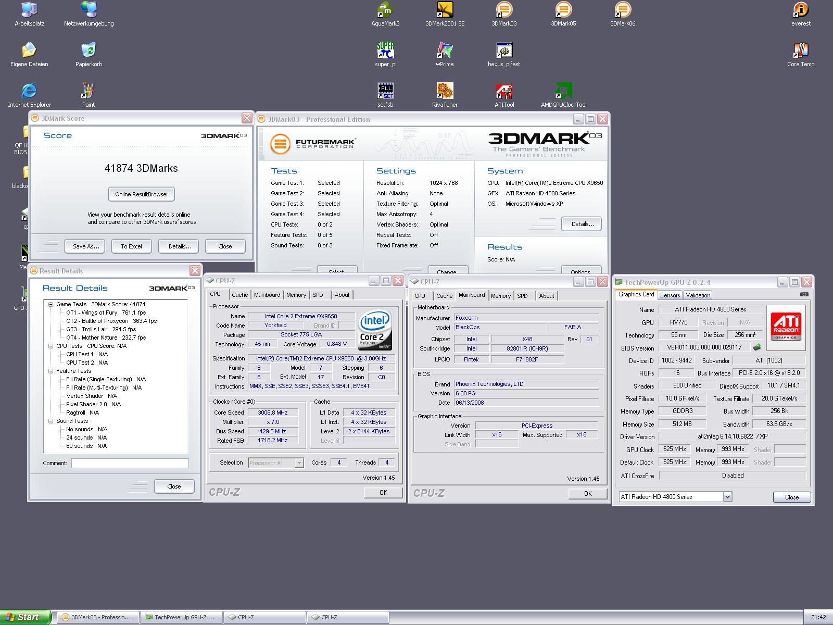Viewport: 833px width, 625px height.
Task: Select the Pixel Shader 2.0 result row
Action: pyautogui.click(x=94, y=404)
